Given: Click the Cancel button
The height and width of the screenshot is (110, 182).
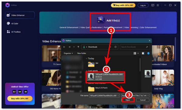Looking at the screenshot, I should [x=143, y=100].
